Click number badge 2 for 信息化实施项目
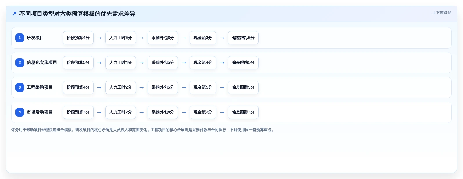Screen dimensions: 463x179 (x=20, y=63)
